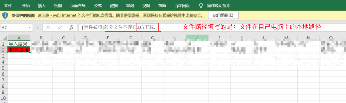Click the insert function fx icon

71,27
